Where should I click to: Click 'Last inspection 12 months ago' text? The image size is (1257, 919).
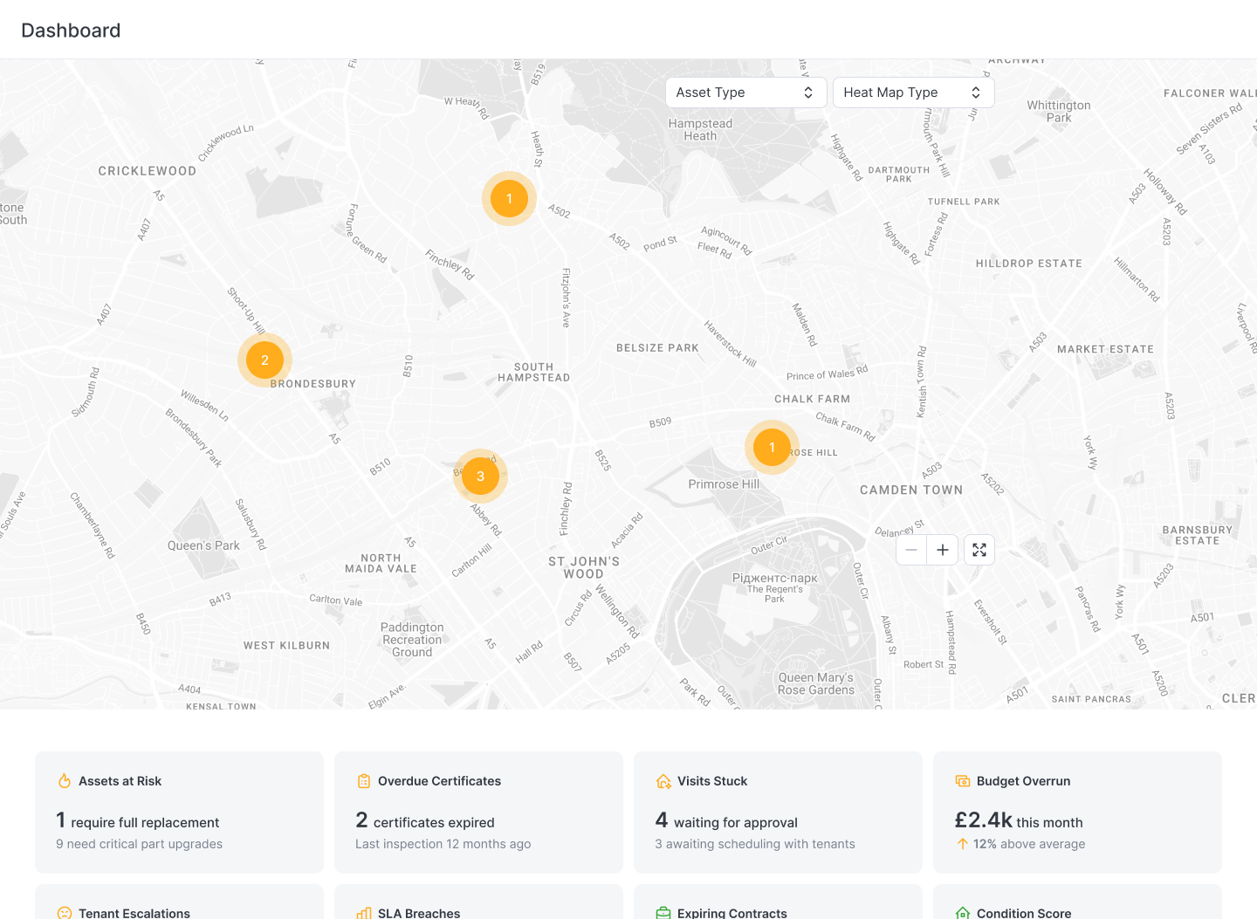click(x=443, y=844)
